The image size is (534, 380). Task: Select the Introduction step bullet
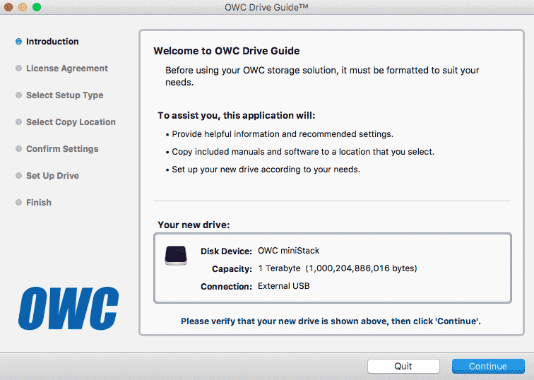pos(18,42)
